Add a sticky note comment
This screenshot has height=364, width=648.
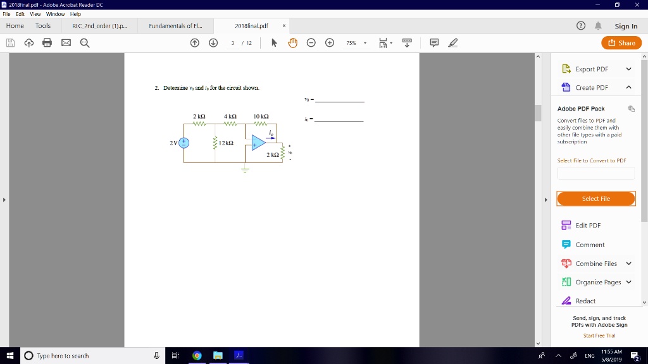click(434, 43)
